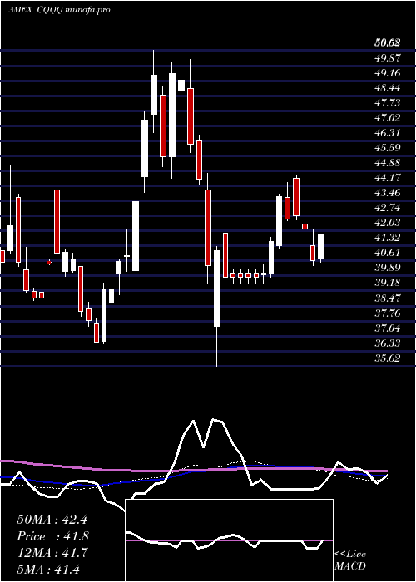The height and width of the screenshot is (582, 416).
Task: Click the Price : 41.8 readout
Action: (x=52, y=536)
